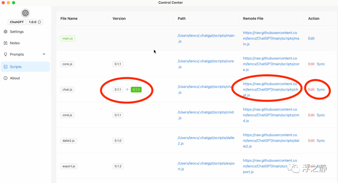Open the remote file URL for core.js
The height and width of the screenshot is (183, 338).
pyautogui.click(x=271, y=64)
